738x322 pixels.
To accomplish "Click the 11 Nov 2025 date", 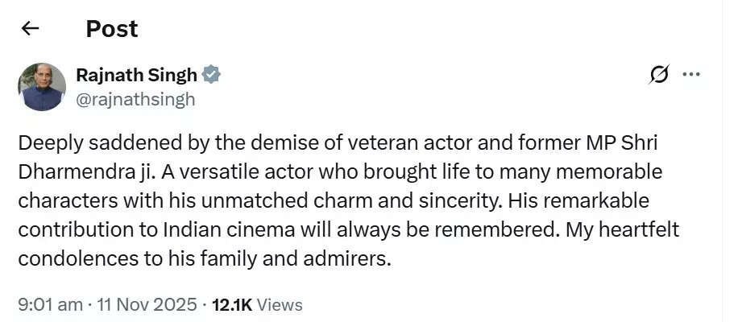I will tap(147, 304).
